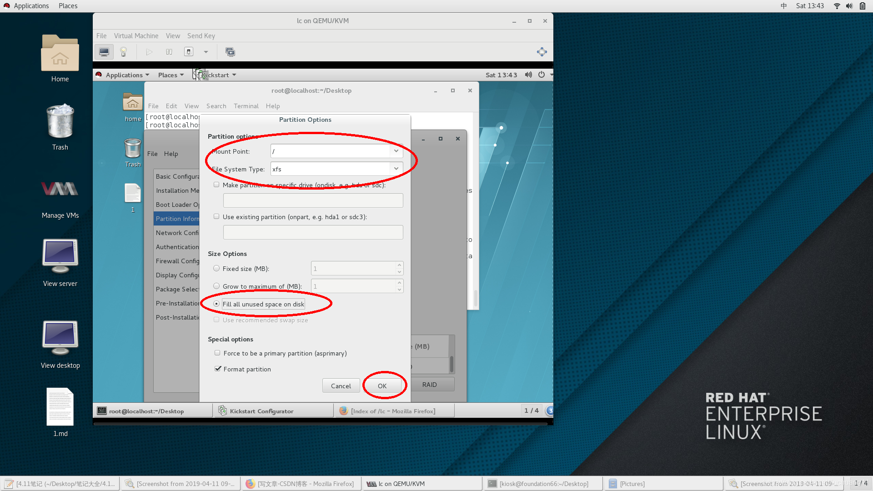The width and height of the screenshot is (873, 491).
Task: Open File System Type dropdown
Action: 396,169
